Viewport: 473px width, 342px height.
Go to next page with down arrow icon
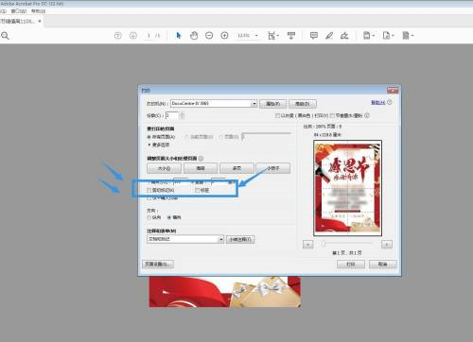point(133,36)
